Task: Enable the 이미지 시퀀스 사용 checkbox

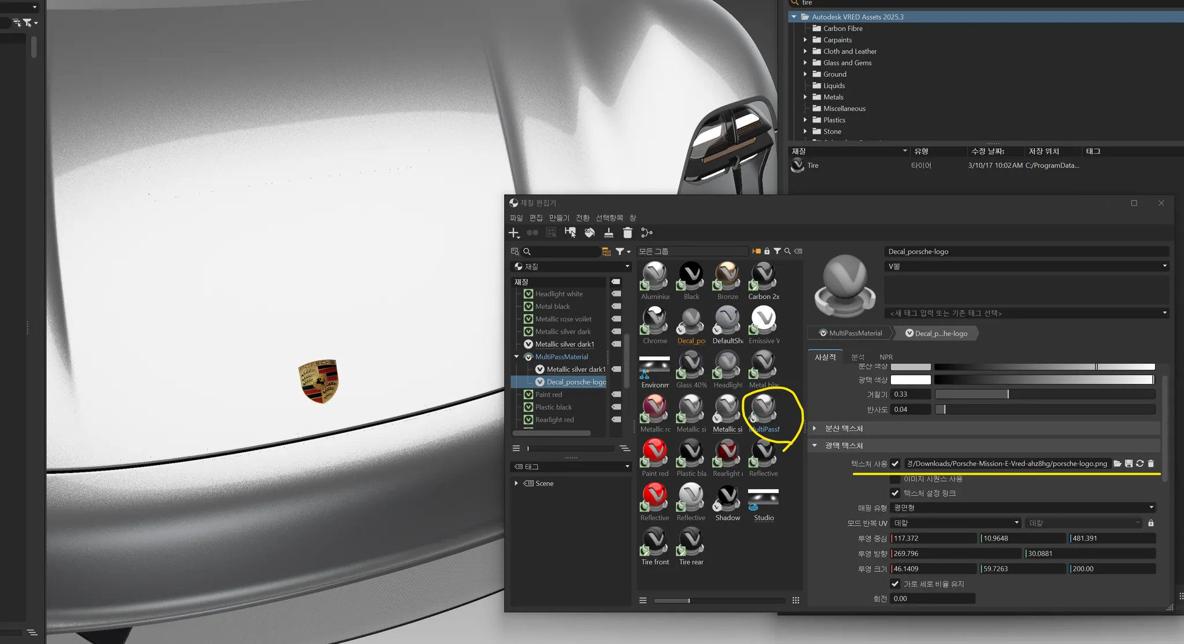Action: pos(895,479)
